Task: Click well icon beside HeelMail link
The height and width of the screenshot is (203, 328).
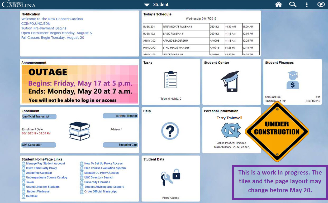Action: pos(24,196)
